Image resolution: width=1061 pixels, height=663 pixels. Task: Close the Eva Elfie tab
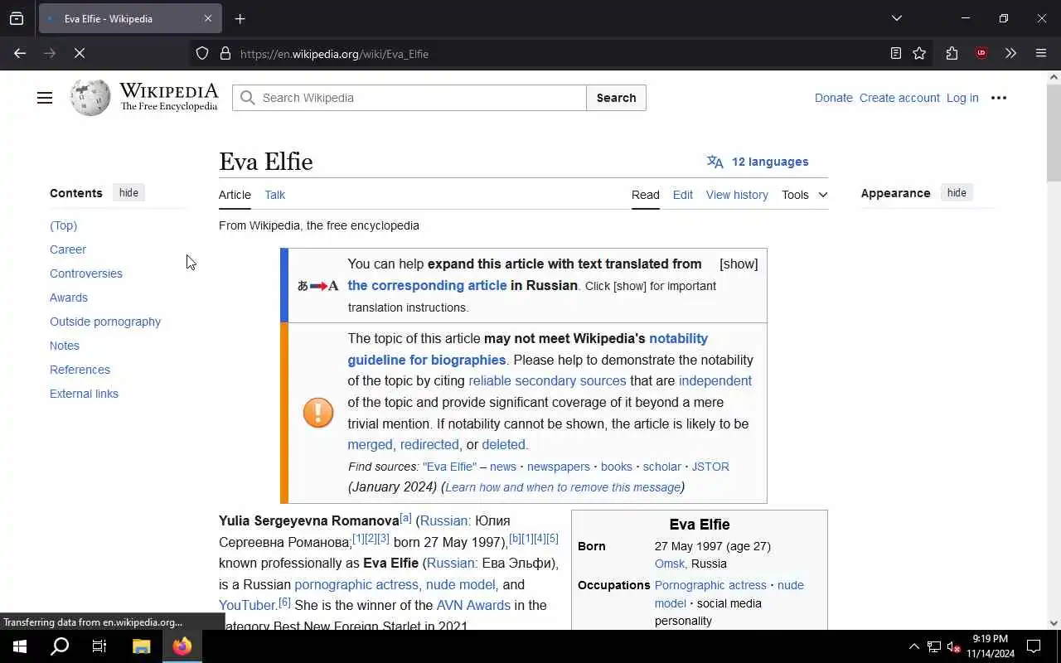(208, 18)
